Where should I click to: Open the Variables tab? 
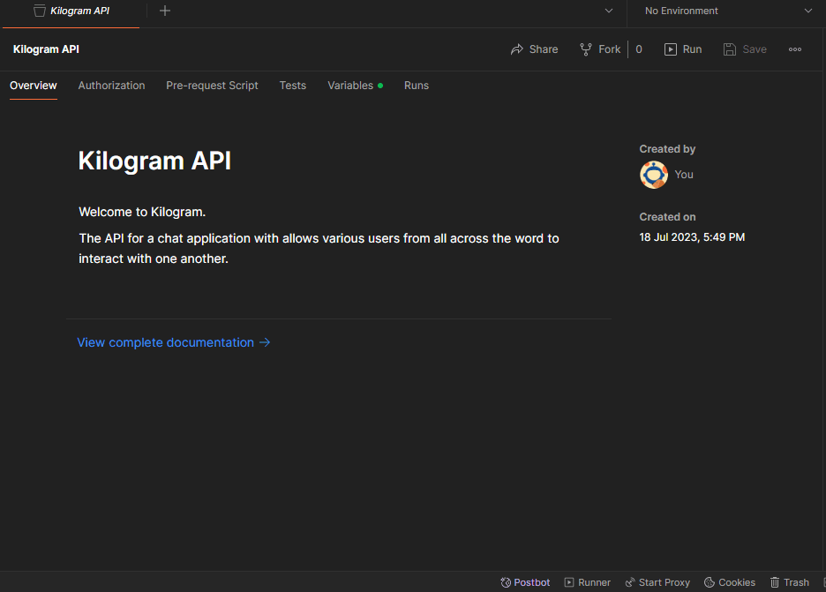tap(355, 86)
